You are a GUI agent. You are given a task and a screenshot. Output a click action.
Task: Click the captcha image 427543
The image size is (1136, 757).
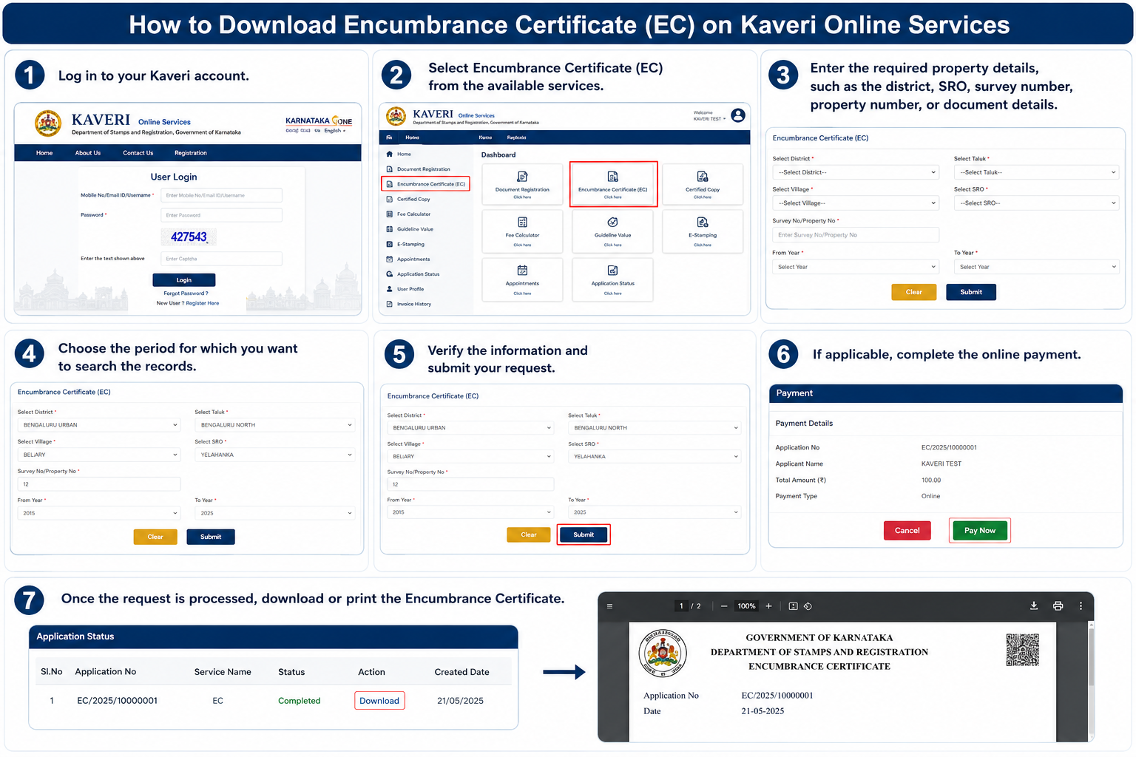click(189, 237)
